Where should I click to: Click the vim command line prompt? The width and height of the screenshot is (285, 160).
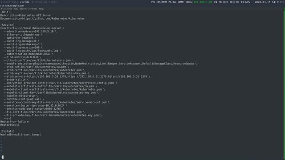click(2, 157)
